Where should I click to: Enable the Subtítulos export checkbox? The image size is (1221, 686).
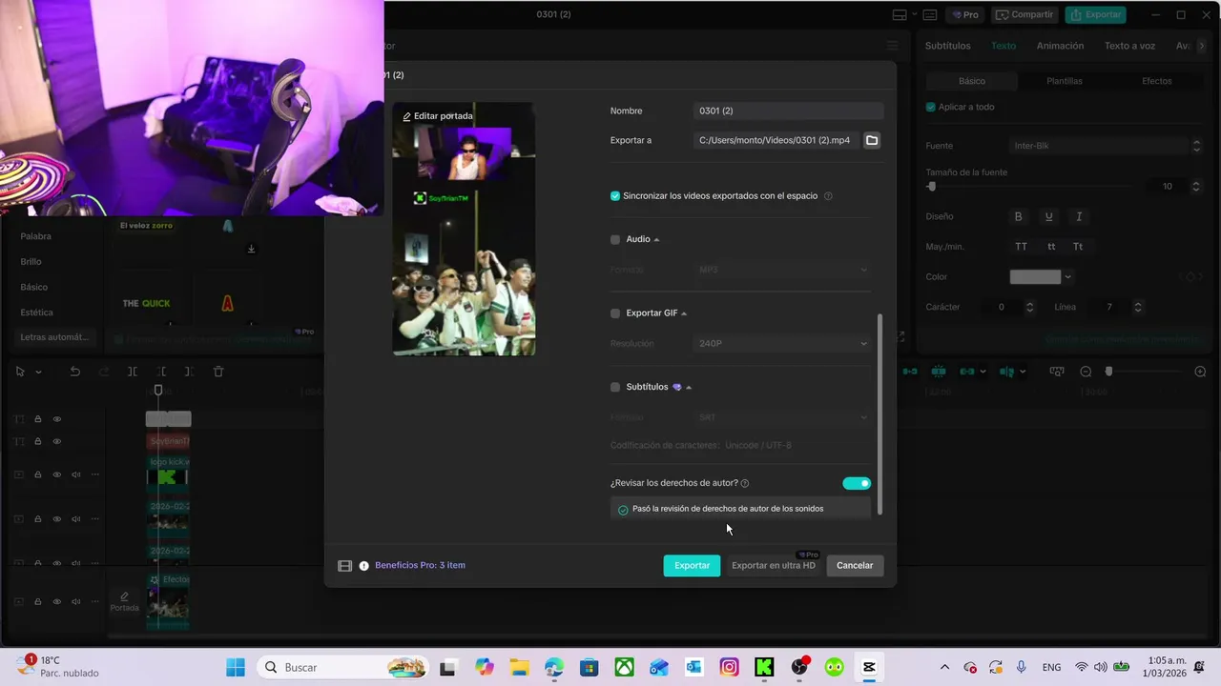click(615, 387)
